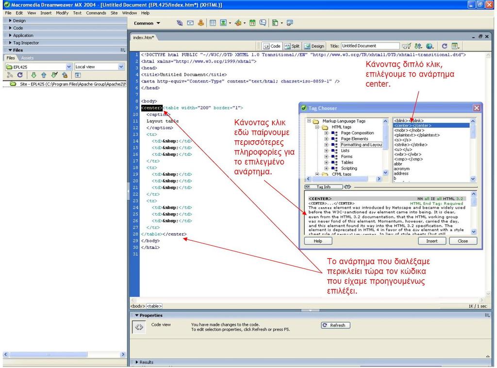
Task: Open the Insert menu
Action: point(46,13)
